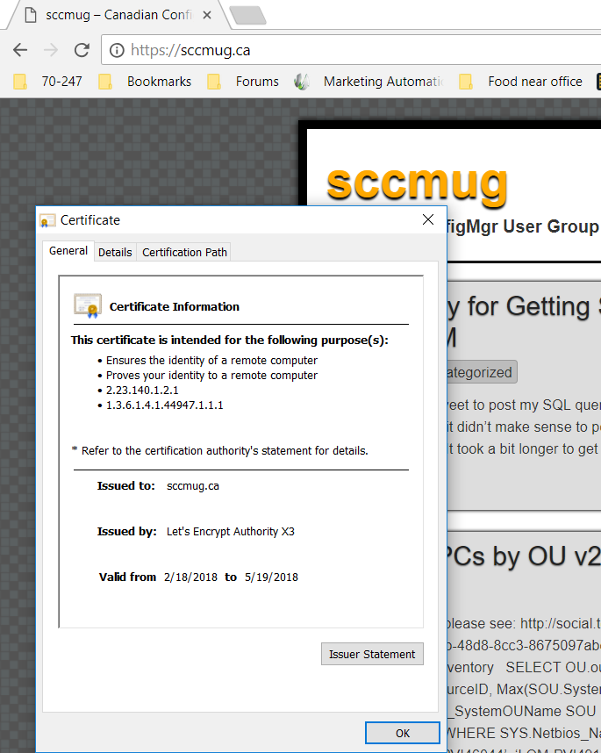This screenshot has width=601, height=753.
Task: Select the sccmug – Canadian Config tab
Action: point(118,16)
